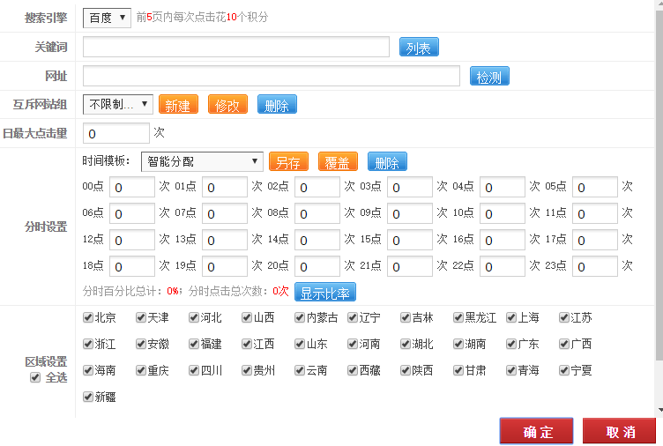
Task: Click the orange 修改 button
Action: point(227,104)
